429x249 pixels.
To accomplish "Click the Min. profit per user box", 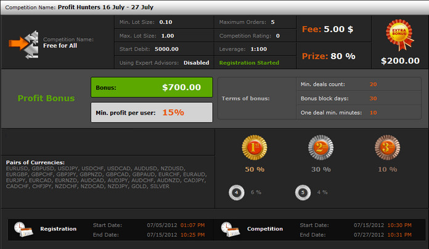I will pyautogui.click(x=152, y=112).
